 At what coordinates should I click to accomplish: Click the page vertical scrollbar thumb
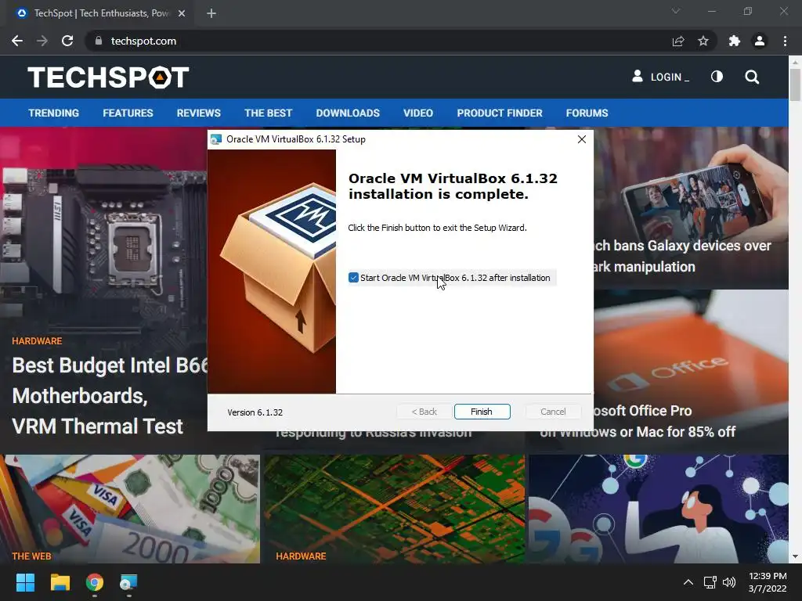click(x=795, y=85)
